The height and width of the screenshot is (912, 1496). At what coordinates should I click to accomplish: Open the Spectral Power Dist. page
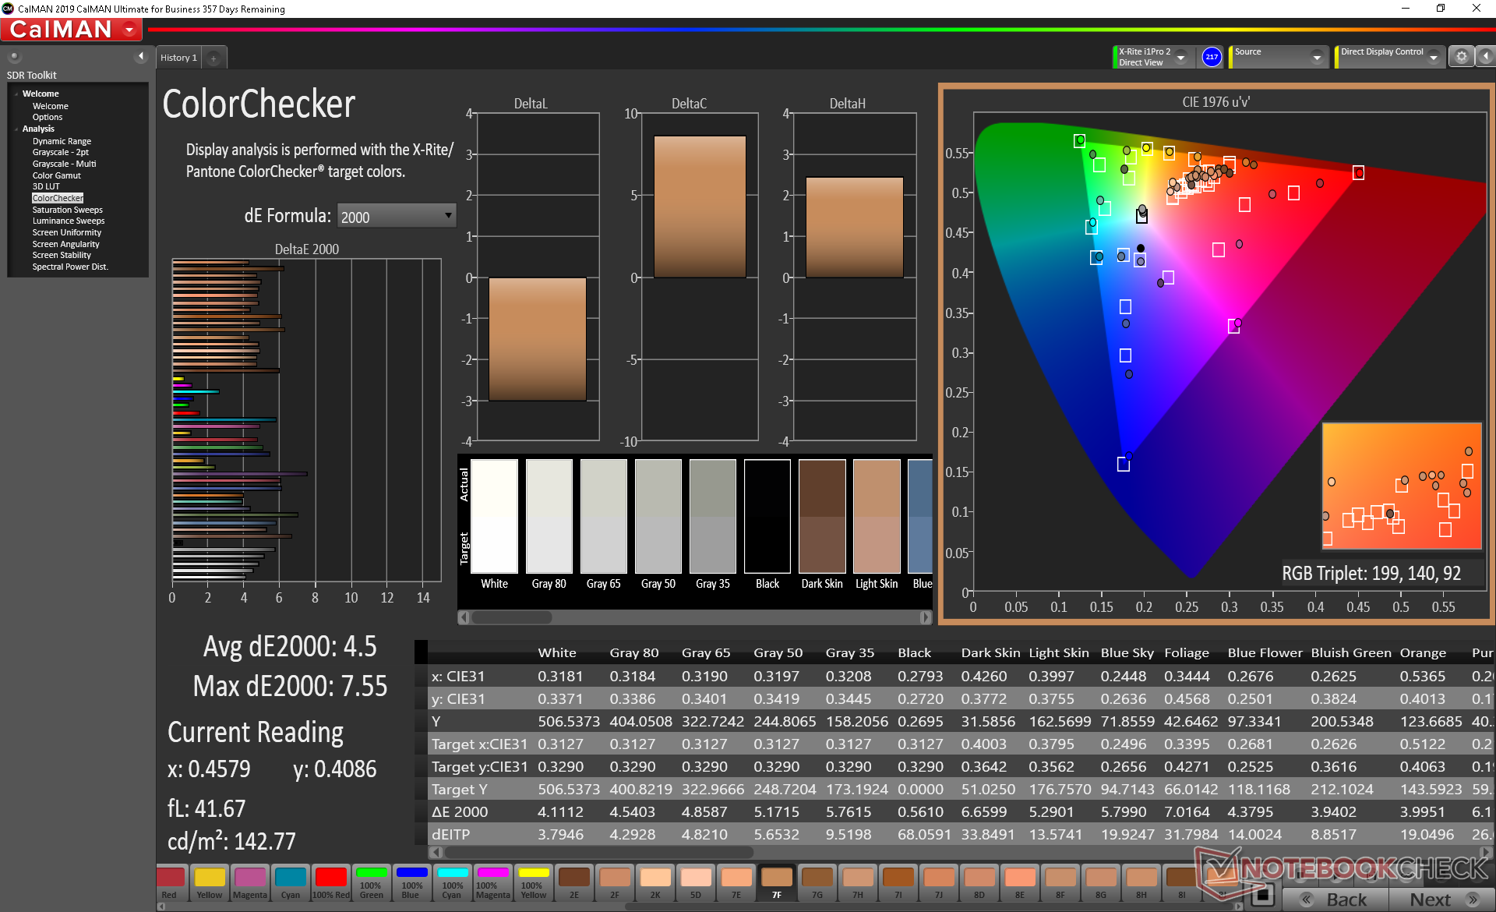[x=69, y=267]
